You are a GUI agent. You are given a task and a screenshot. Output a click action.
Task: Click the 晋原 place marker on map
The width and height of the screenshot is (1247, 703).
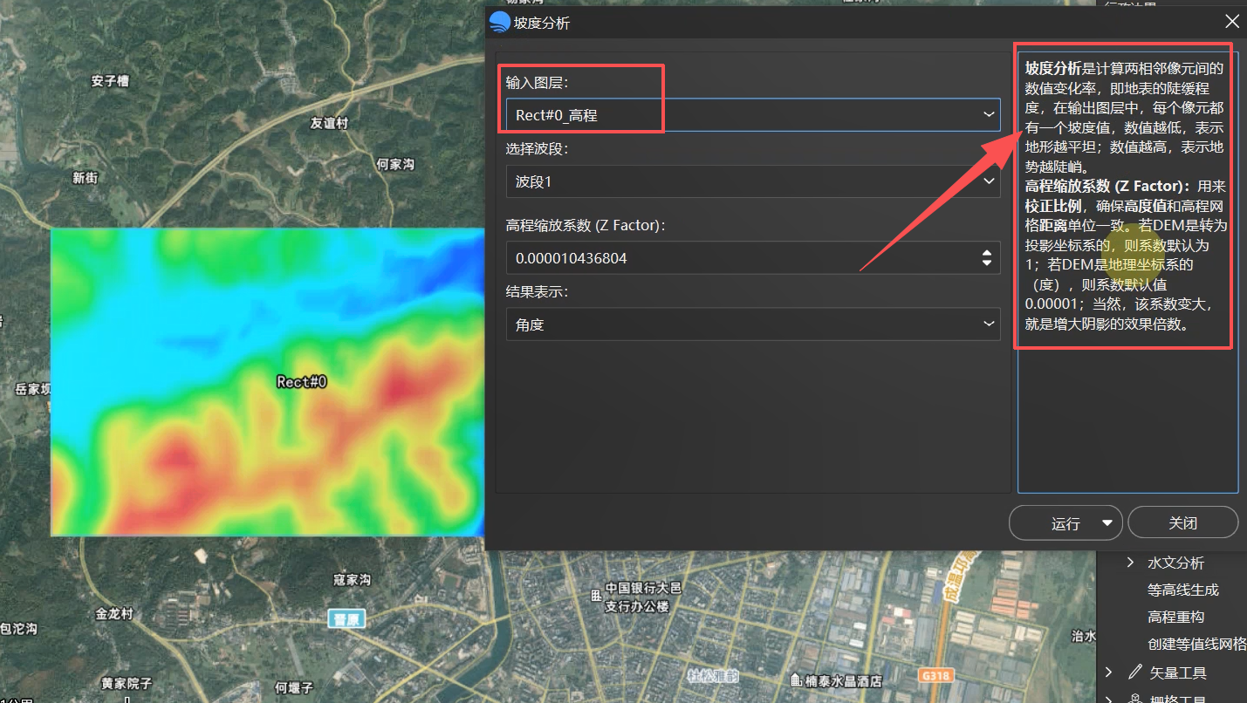[x=346, y=618]
